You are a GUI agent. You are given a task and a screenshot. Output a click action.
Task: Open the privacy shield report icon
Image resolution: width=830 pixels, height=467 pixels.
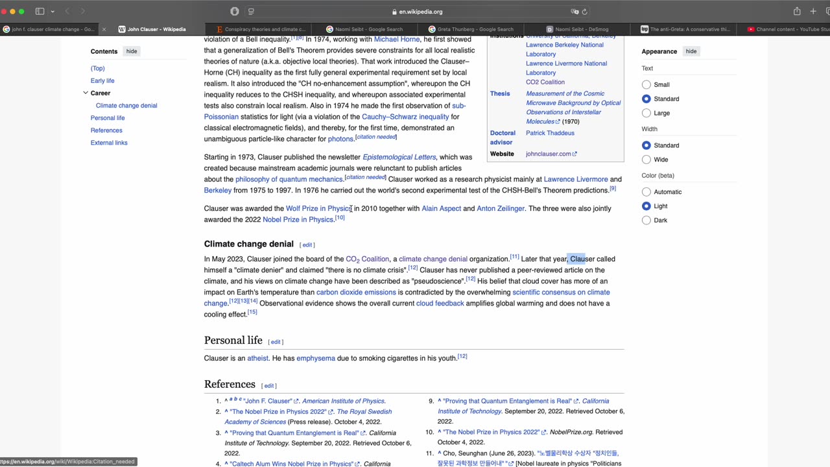(235, 11)
